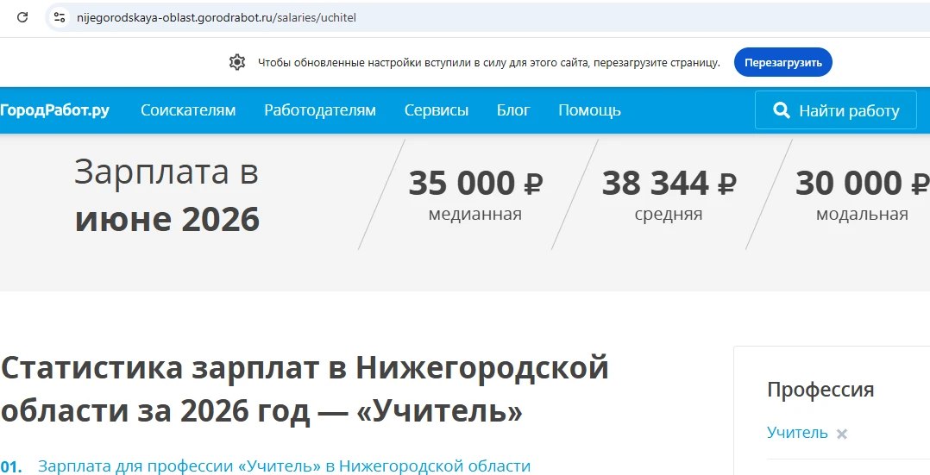The width and height of the screenshot is (930, 475).
Task: Click heading Статистика зарплат в Нижегородской области
Action: (305, 389)
